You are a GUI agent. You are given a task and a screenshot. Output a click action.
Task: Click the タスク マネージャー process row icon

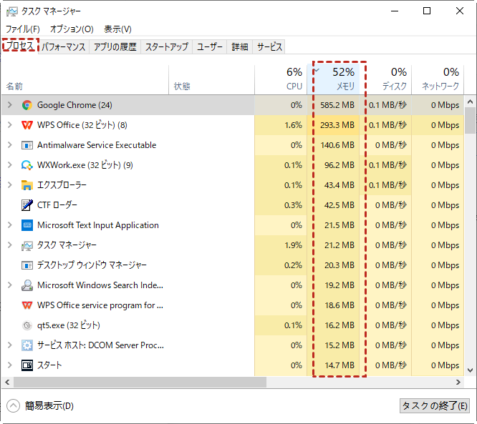pyautogui.click(x=27, y=245)
